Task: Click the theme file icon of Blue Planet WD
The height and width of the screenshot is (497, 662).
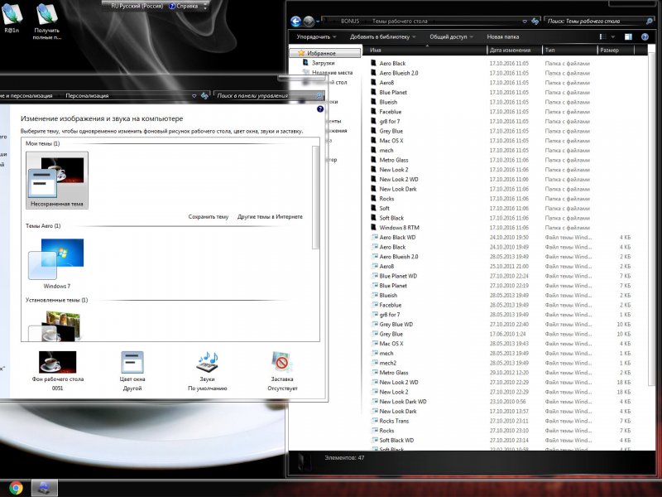Action: 374,276
